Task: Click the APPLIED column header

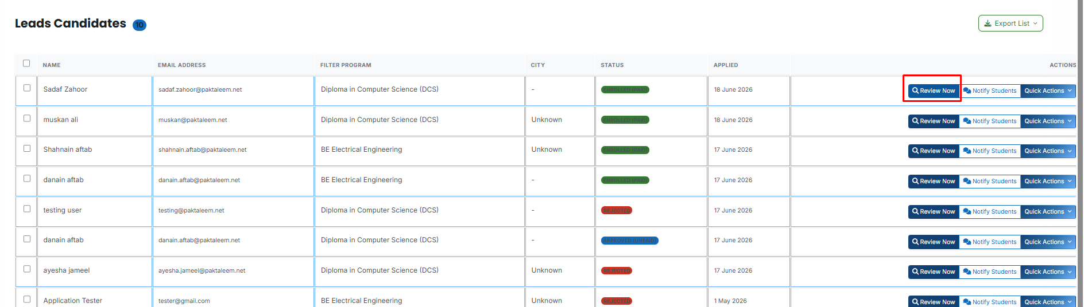Action: [726, 65]
